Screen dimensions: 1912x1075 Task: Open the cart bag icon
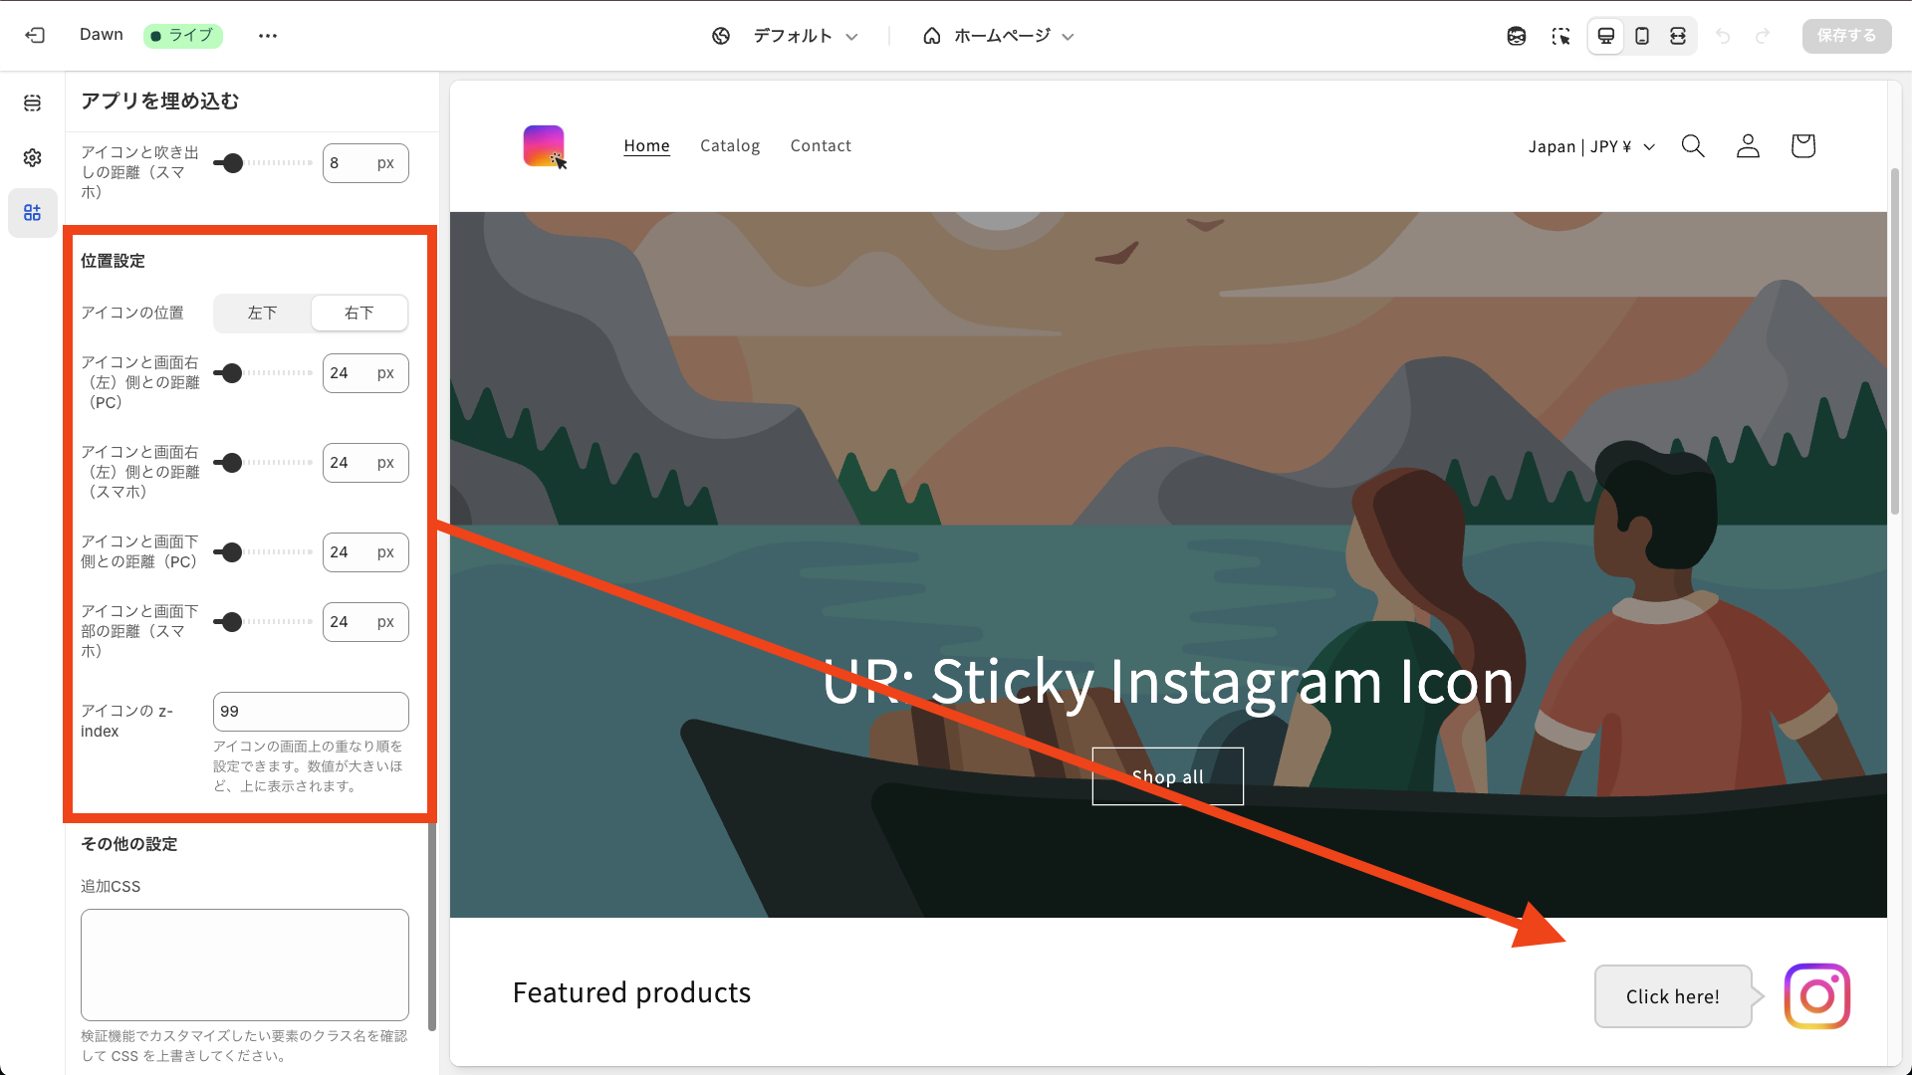pyautogui.click(x=1802, y=146)
